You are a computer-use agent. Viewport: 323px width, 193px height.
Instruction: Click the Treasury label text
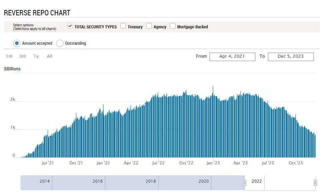(135, 27)
